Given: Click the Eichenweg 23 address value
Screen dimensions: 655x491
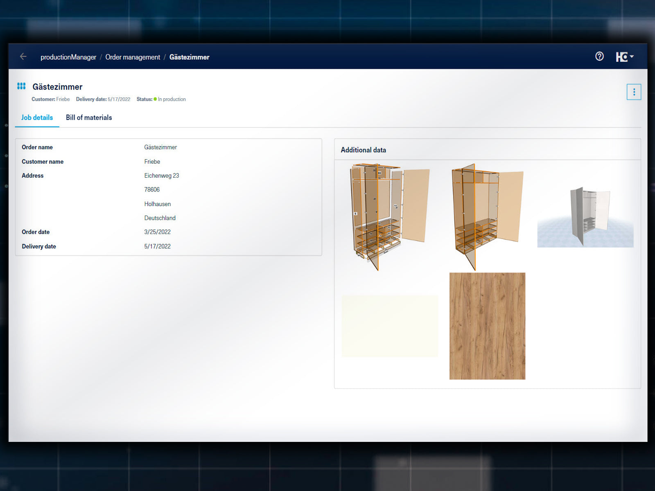Looking at the screenshot, I should 161,176.
